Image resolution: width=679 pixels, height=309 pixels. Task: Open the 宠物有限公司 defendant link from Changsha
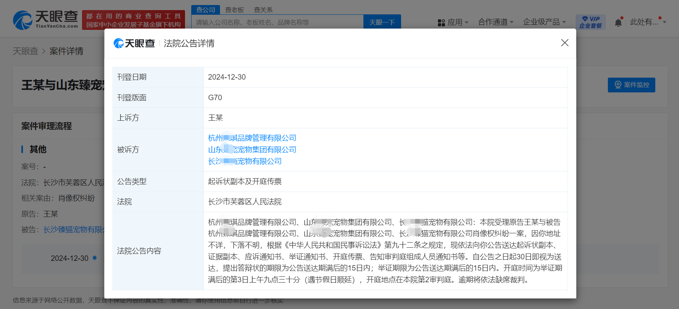pyautogui.click(x=245, y=161)
